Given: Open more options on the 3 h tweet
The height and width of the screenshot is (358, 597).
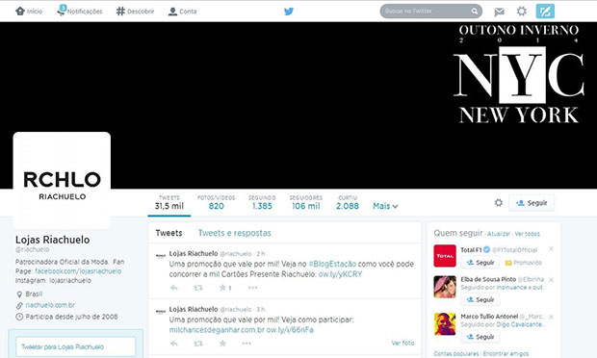Looking at the screenshot, I should [247, 344].
